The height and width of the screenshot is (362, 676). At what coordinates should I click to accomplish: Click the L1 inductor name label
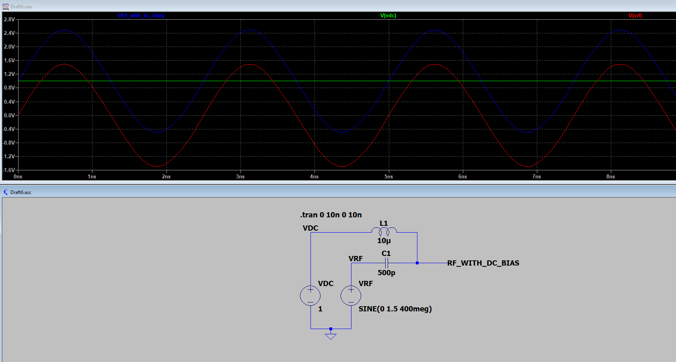coord(384,223)
